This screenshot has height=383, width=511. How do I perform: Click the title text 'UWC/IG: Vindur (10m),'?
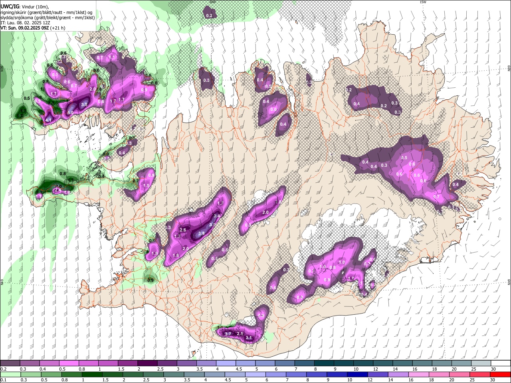(x=25, y=7)
